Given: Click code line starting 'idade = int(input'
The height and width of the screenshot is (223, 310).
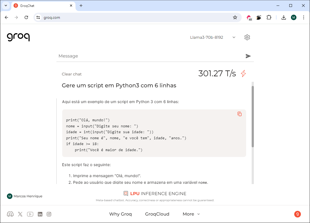Looking at the screenshot, I should pos(110,132).
